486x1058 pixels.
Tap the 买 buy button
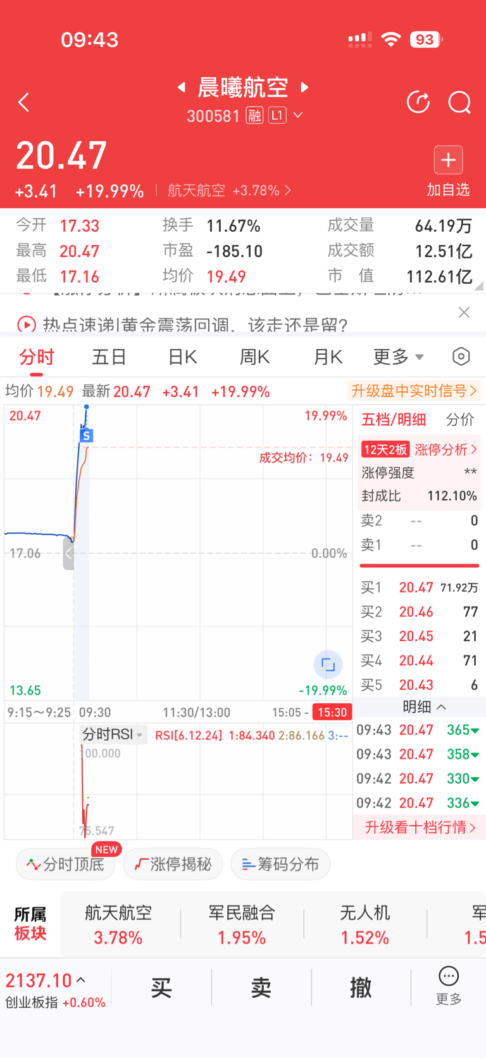click(161, 987)
